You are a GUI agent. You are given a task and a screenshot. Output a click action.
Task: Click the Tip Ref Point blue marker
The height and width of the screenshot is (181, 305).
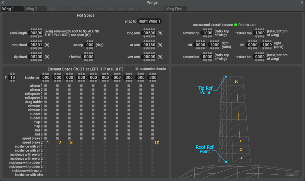point(226,77)
